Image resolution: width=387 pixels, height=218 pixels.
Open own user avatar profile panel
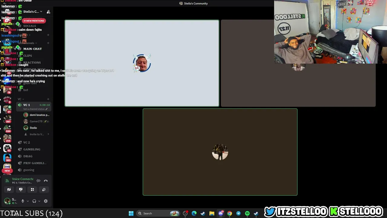(7, 201)
